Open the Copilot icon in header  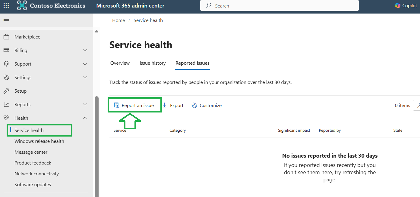[x=398, y=5]
